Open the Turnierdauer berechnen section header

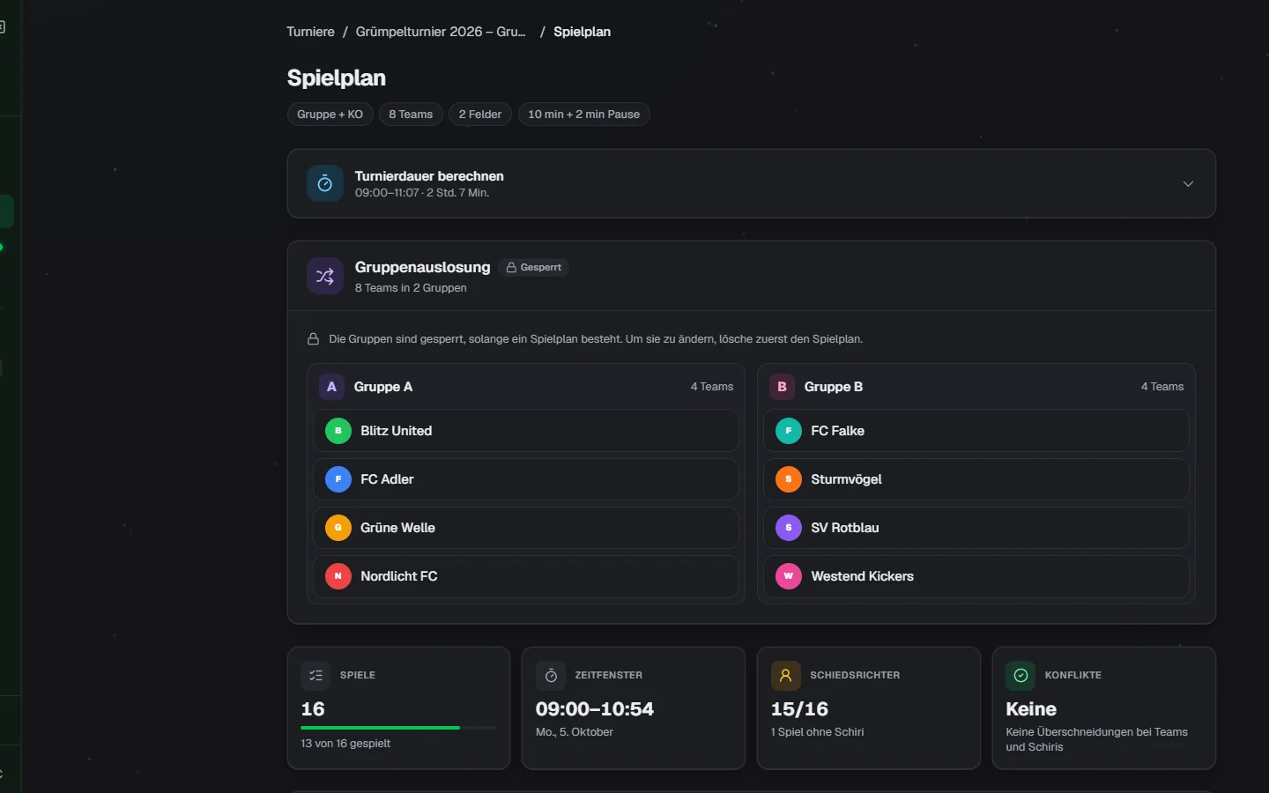coord(752,183)
